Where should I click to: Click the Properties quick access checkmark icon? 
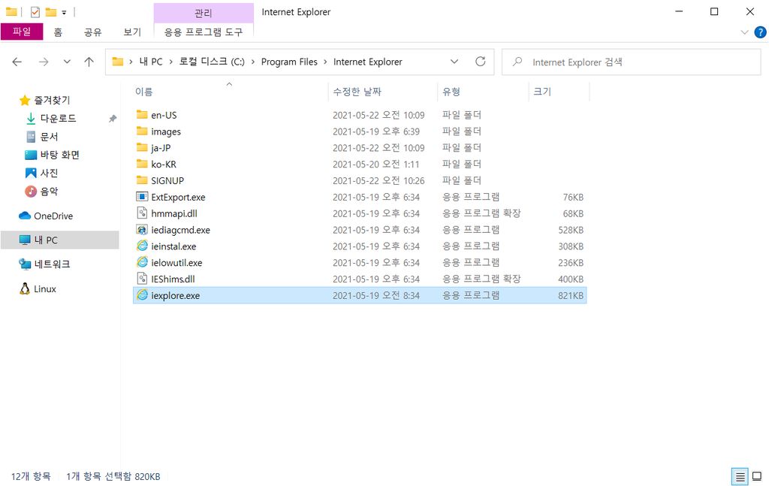tap(35, 12)
